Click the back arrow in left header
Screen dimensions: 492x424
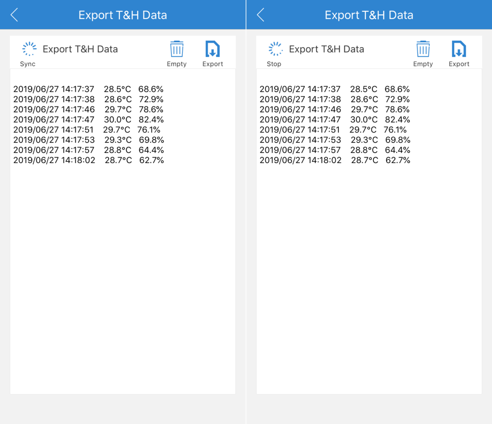pyautogui.click(x=14, y=14)
